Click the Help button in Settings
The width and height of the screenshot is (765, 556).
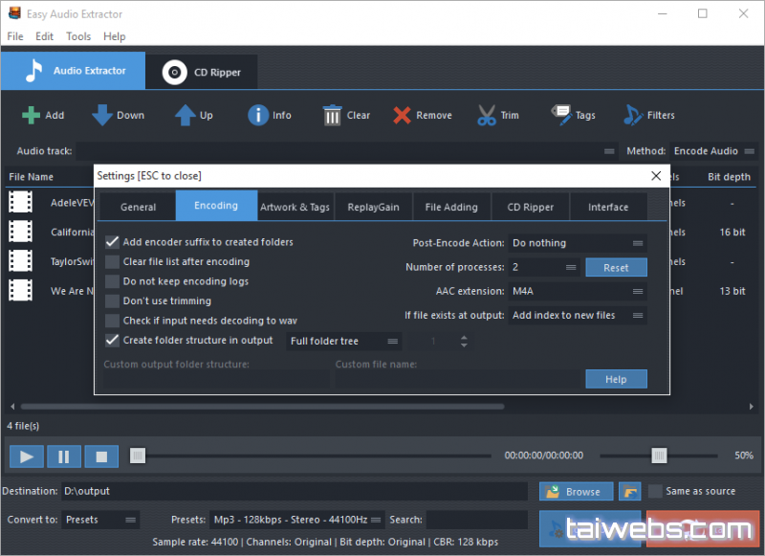616,380
